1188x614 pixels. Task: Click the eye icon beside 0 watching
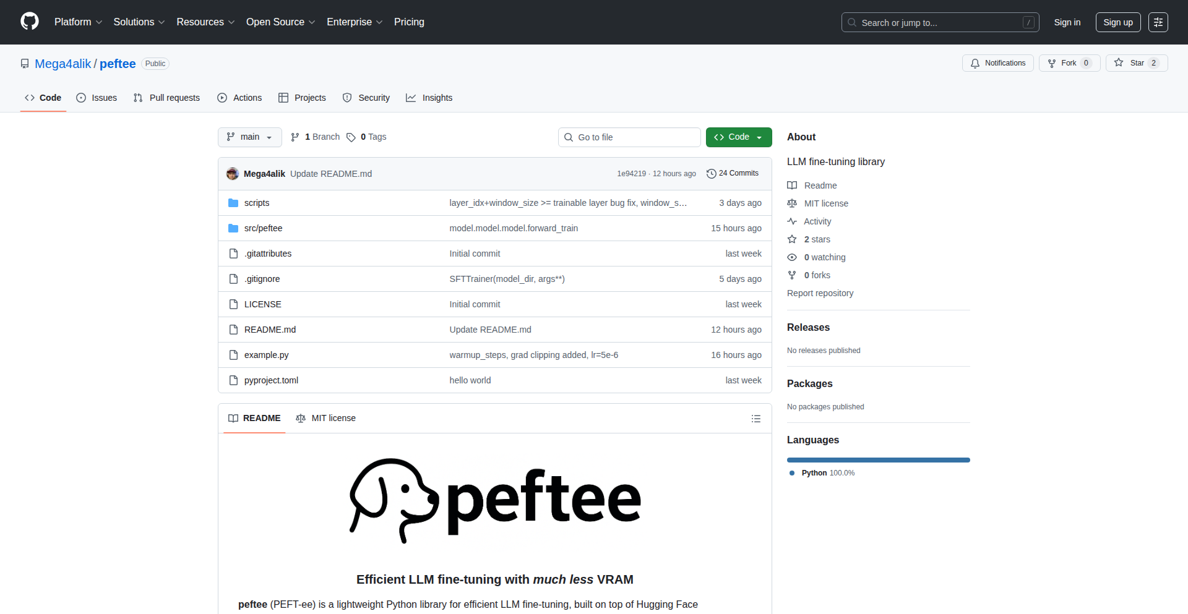792,257
